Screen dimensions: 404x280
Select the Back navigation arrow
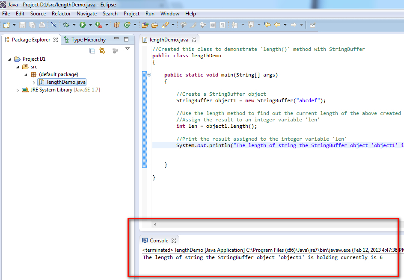[278, 25]
